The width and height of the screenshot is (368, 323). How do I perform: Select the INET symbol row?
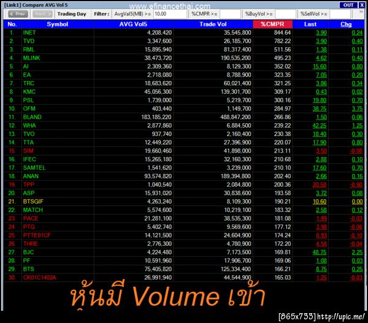[x=184, y=32]
